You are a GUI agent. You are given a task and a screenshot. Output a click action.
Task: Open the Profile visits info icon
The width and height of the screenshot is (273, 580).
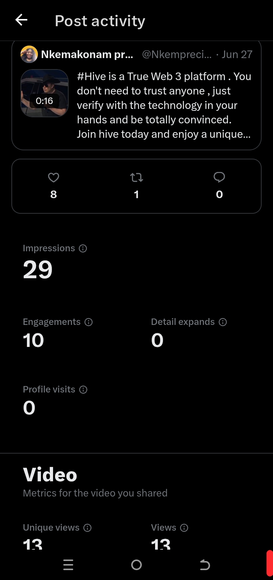coord(83,389)
